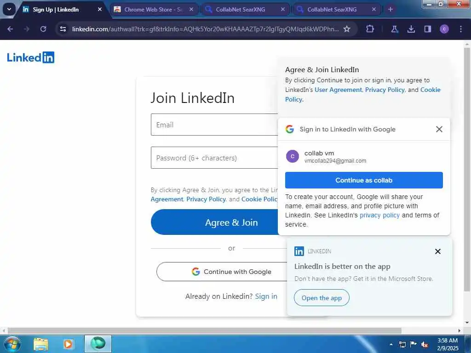Open Privacy Policy link in the join form
The height and width of the screenshot is (353, 471).
[206, 199]
